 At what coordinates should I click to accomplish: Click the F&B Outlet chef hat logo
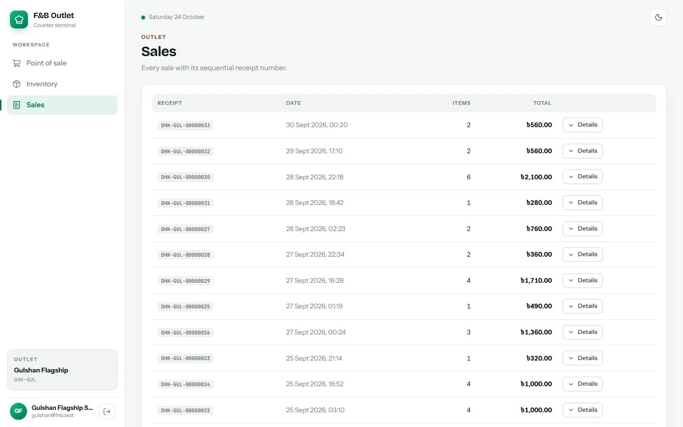(x=19, y=19)
